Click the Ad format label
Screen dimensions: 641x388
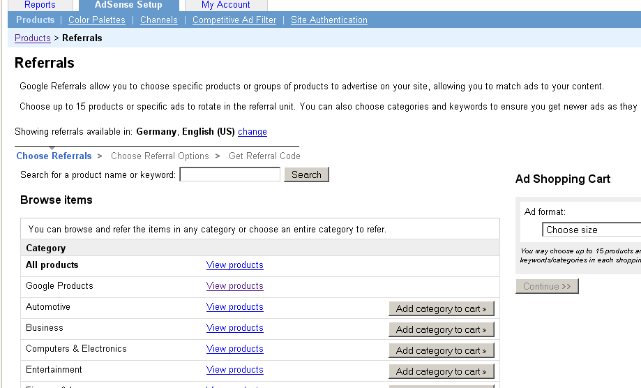[x=545, y=211]
